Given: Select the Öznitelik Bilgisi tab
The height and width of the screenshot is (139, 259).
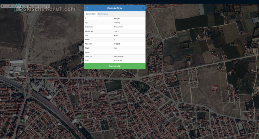Looking at the screenshot, I should [x=91, y=14].
